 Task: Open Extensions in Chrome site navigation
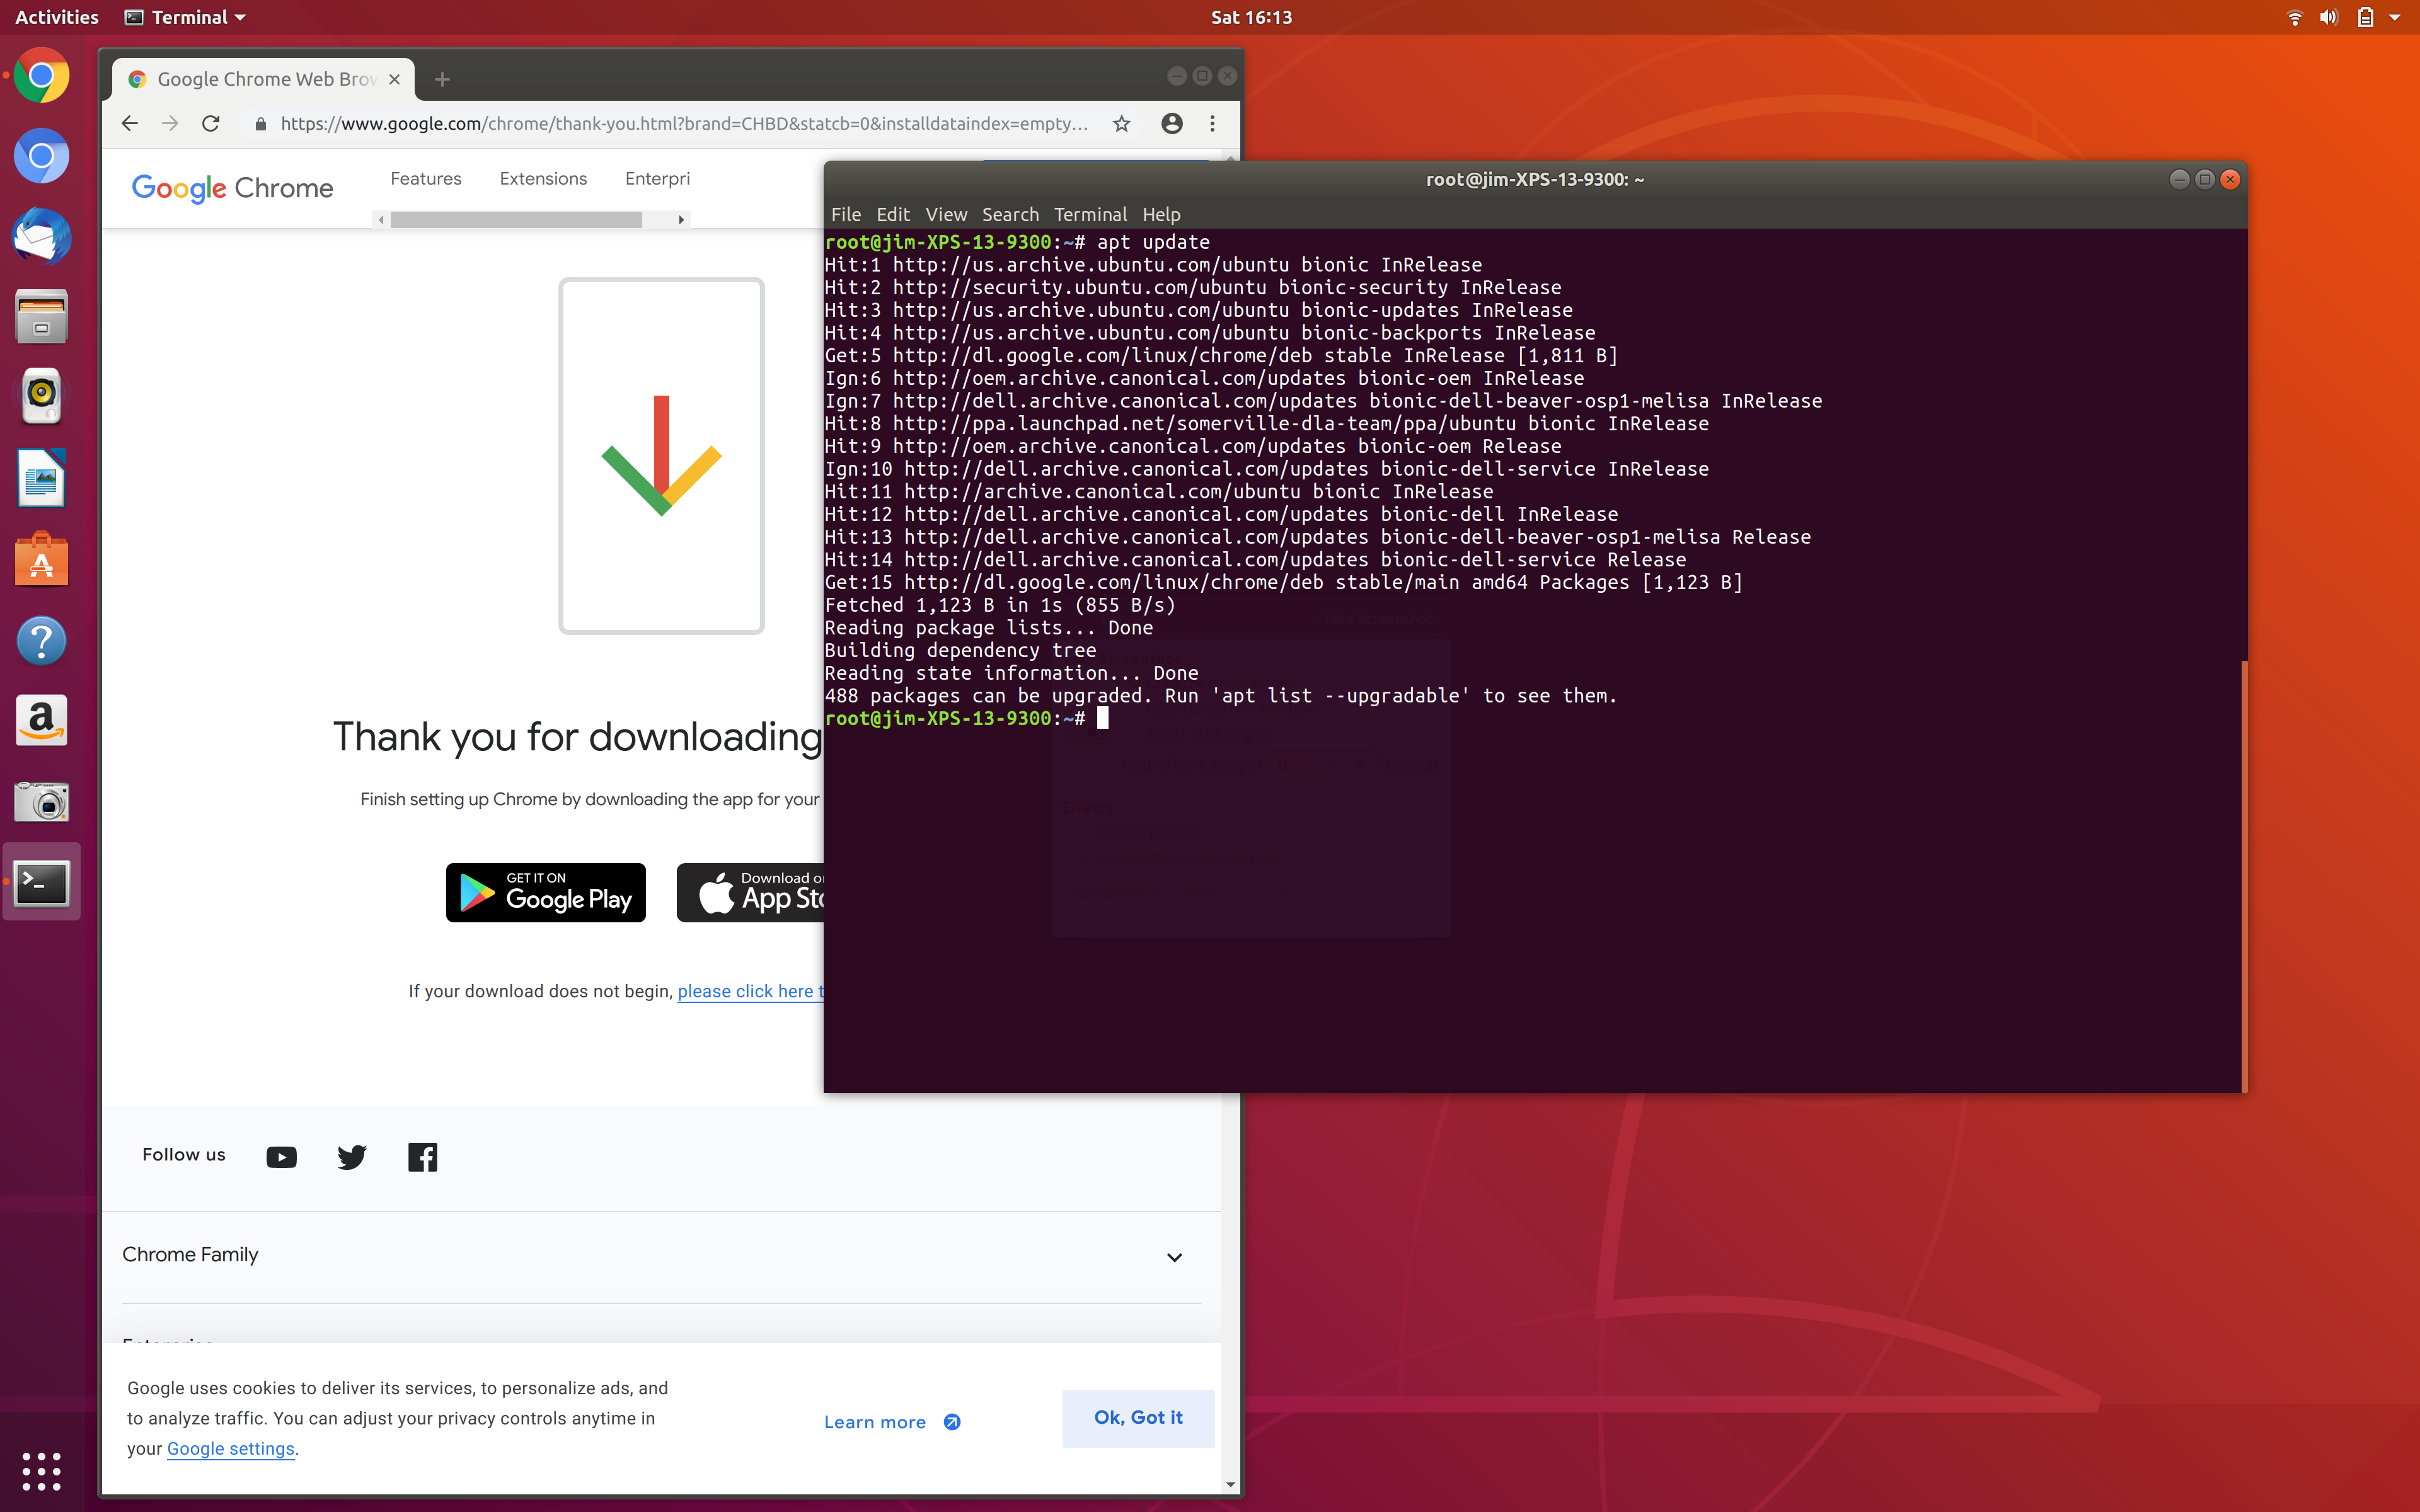click(x=543, y=178)
